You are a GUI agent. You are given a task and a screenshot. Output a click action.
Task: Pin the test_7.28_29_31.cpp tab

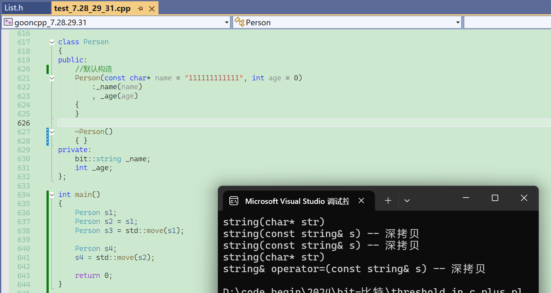[x=140, y=9]
